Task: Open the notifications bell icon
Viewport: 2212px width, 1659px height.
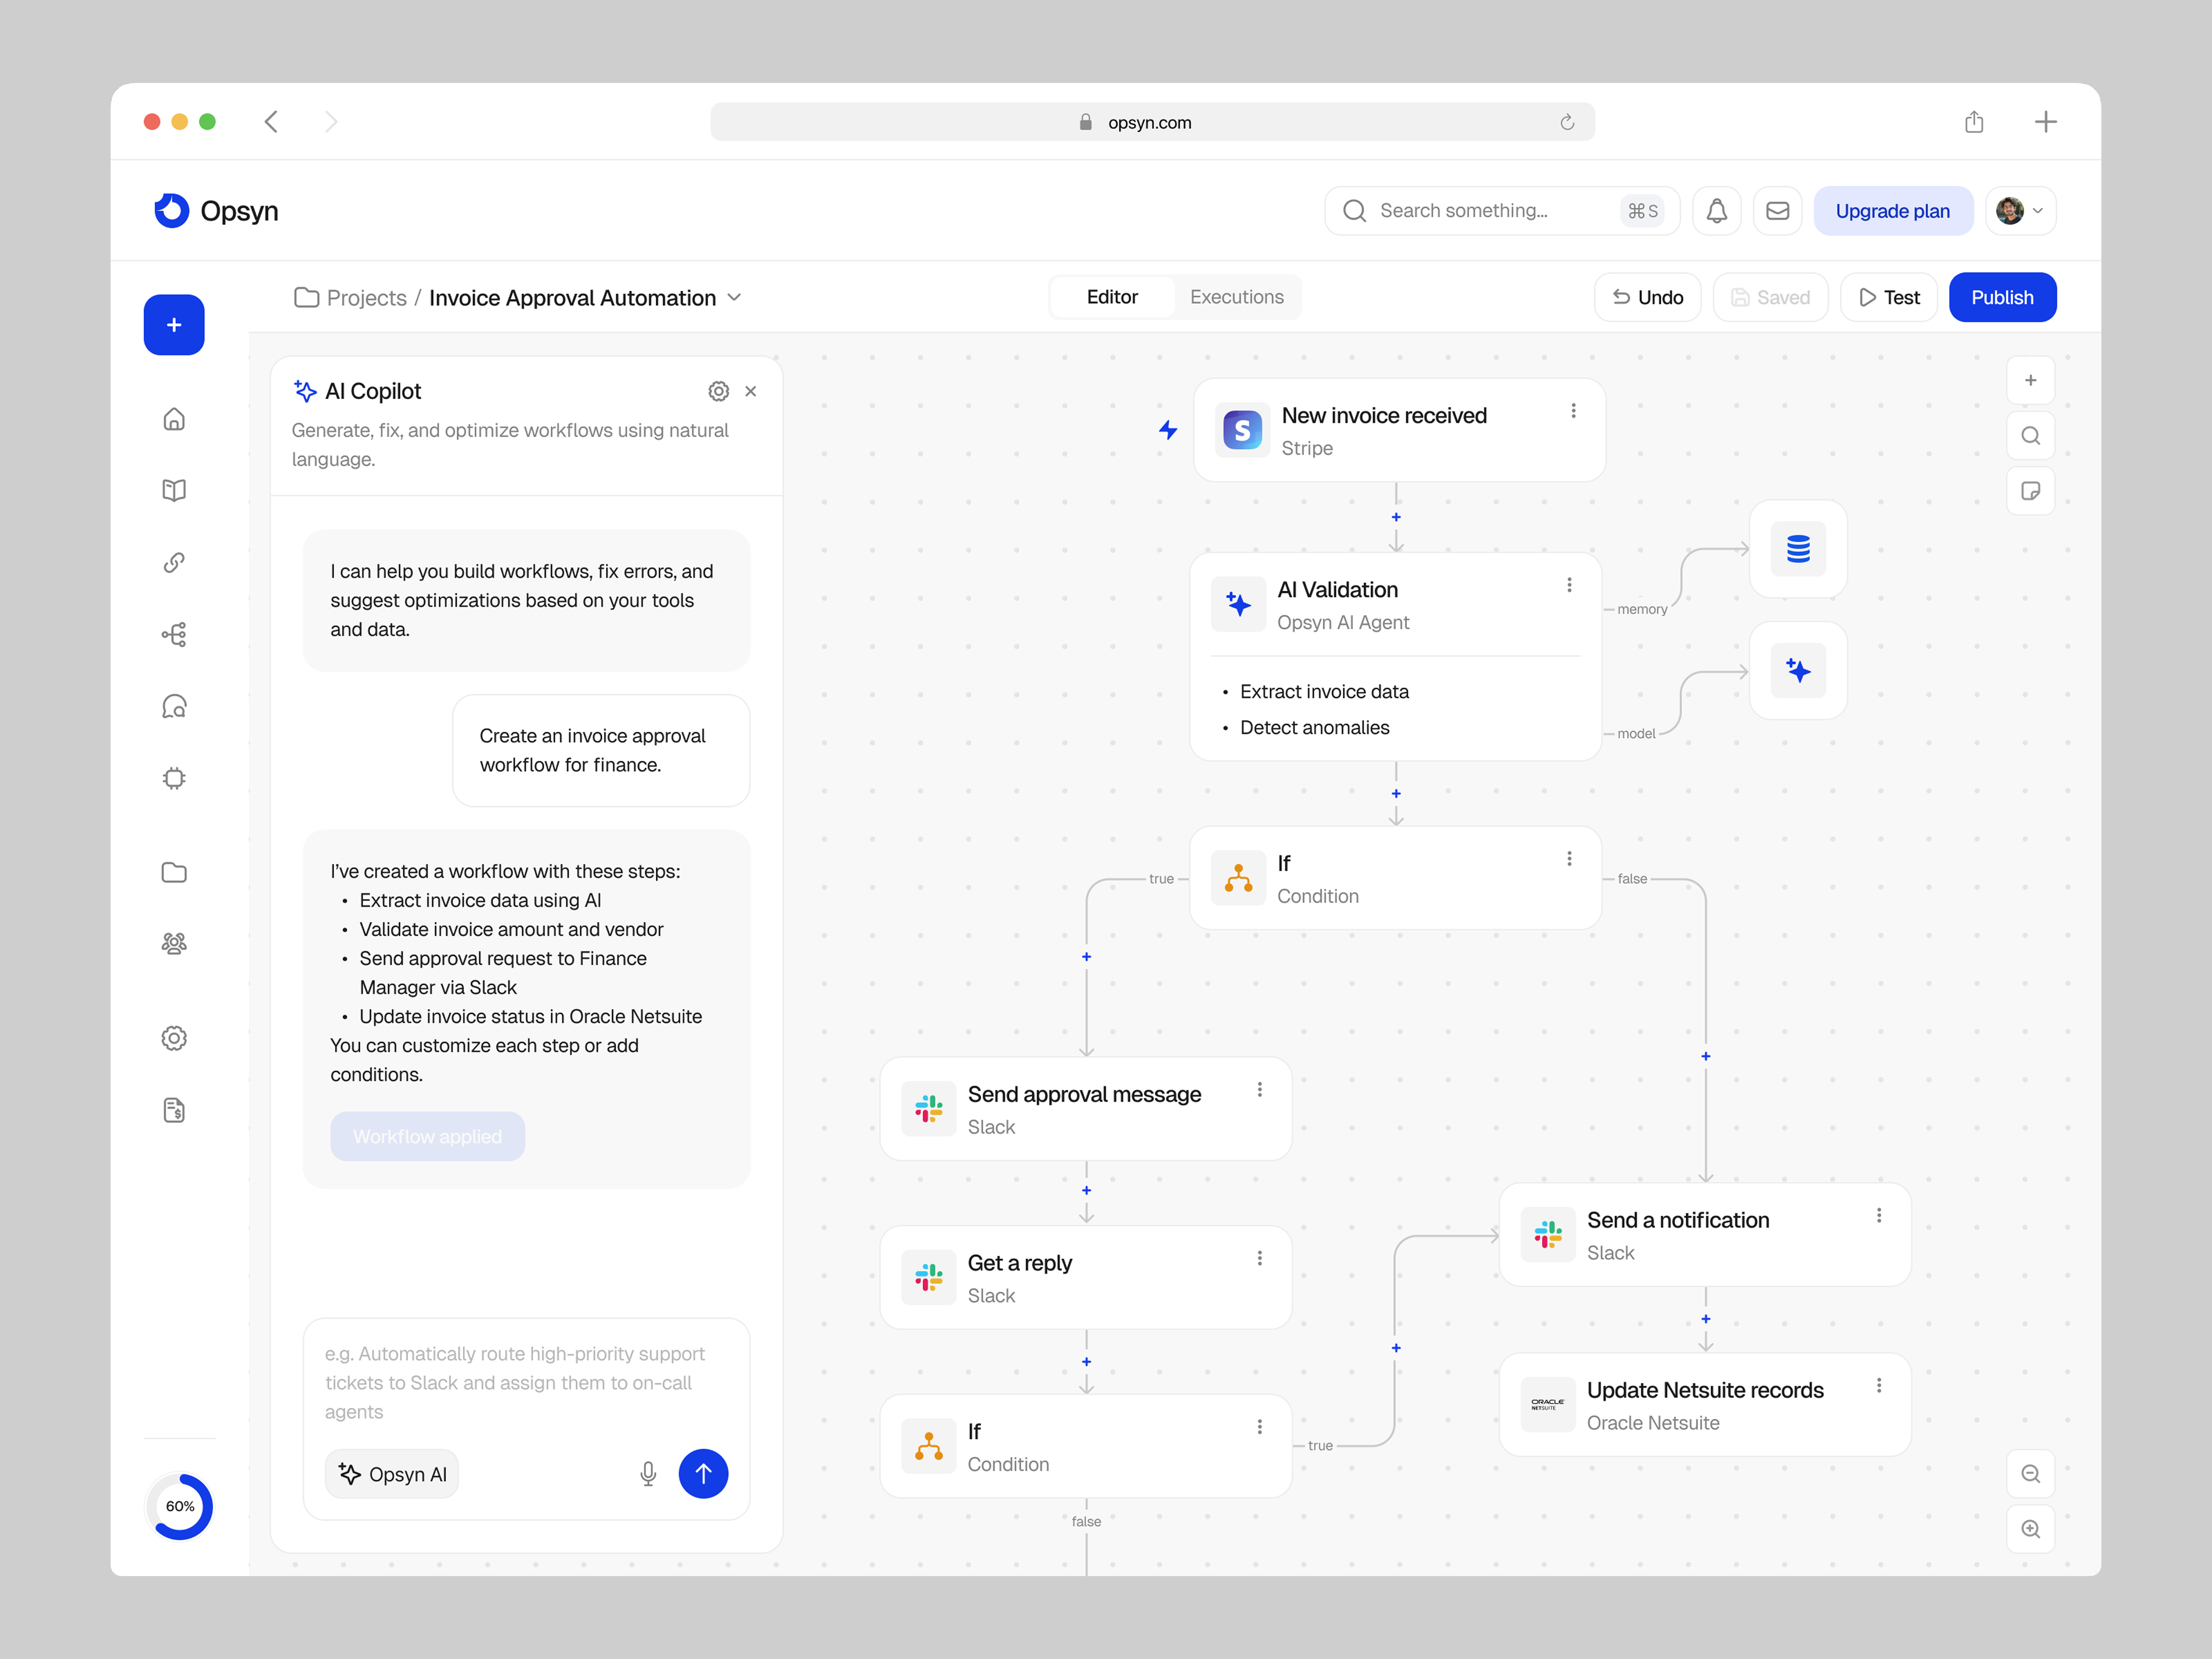Action: 1717,210
